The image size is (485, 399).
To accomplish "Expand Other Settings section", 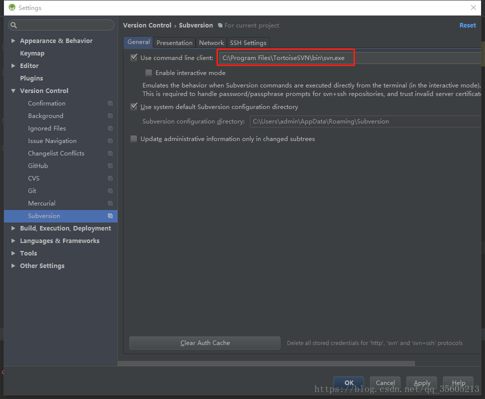I will (13, 265).
